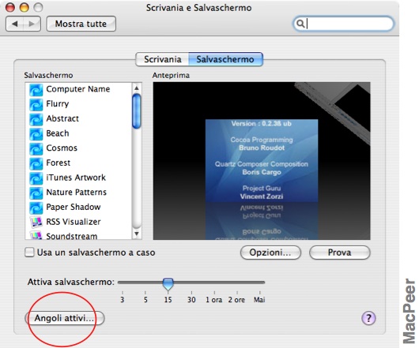Screen dimensions: 419x348
Task: Select Nature Patterns in the screensaver list
Action: click(76, 193)
